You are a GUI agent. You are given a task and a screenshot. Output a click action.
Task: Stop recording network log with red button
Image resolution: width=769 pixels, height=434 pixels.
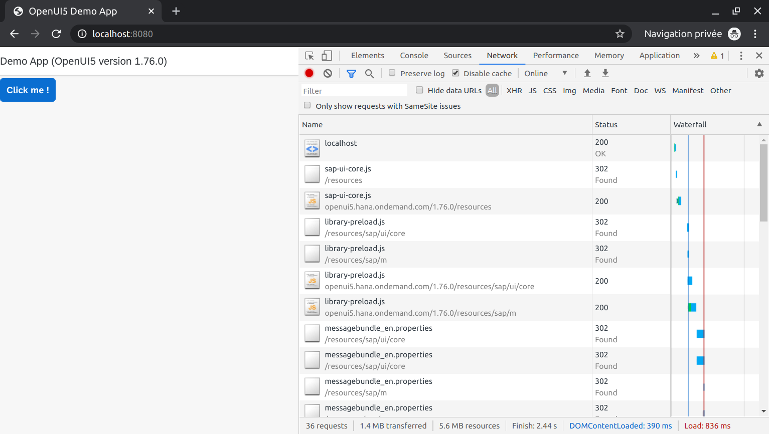click(x=310, y=73)
